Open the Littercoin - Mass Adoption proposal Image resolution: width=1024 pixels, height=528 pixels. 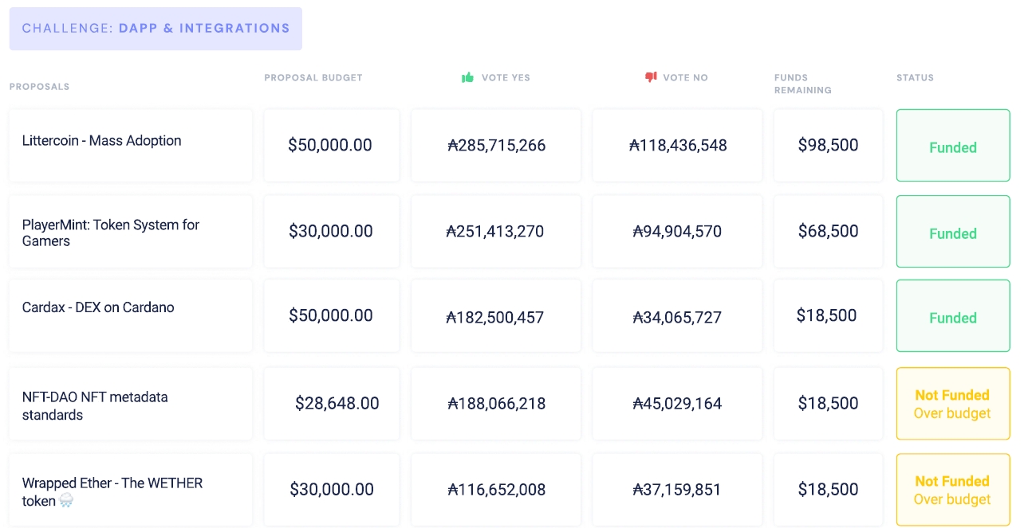[101, 141]
